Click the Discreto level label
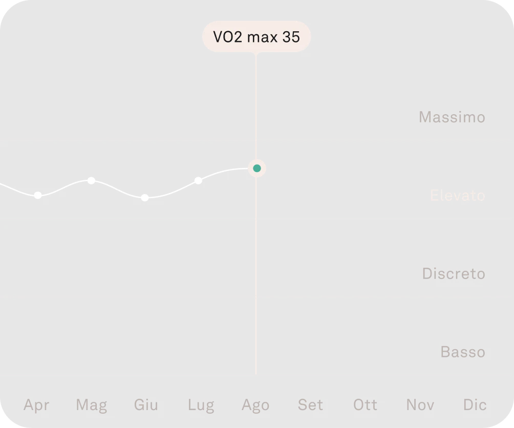 [x=453, y=273]
